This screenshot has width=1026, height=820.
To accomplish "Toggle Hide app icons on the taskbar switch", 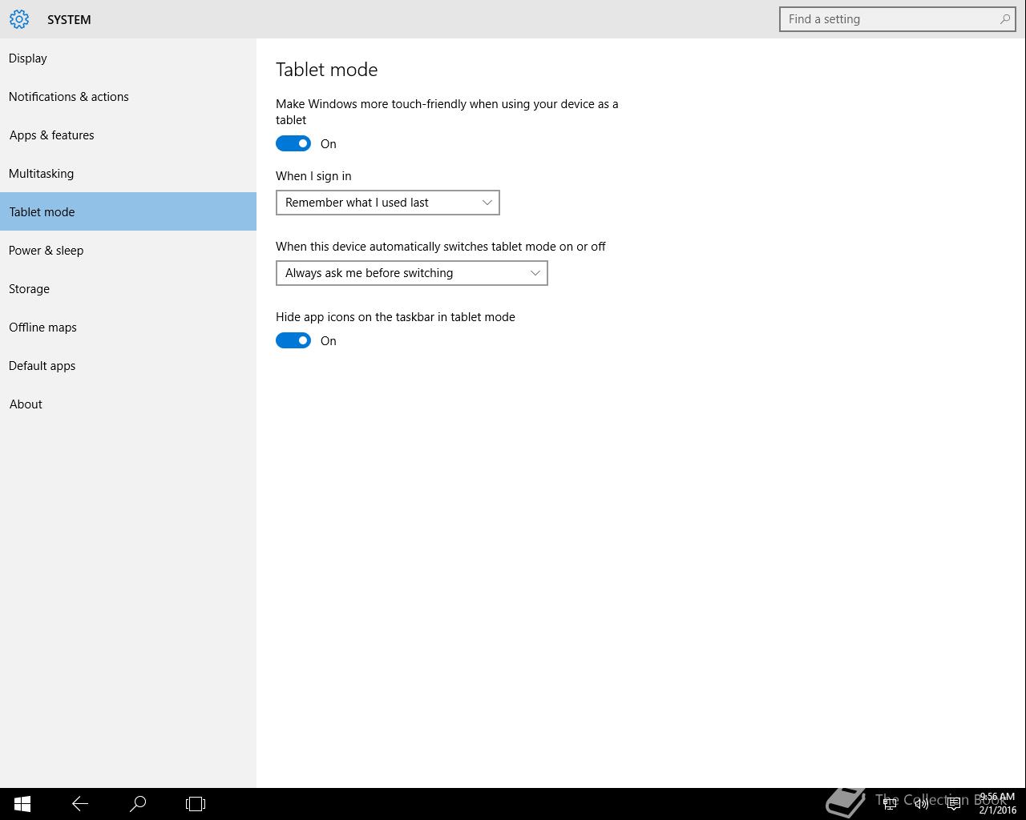I will (x=293, y=340).
